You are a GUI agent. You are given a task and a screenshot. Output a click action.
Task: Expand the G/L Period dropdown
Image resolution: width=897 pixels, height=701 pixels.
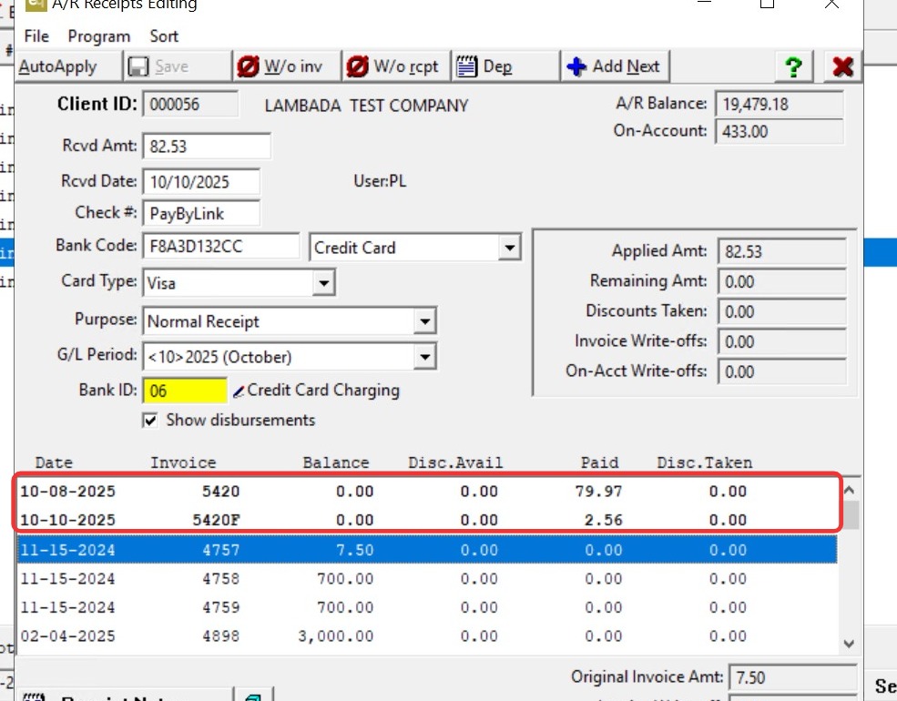tap(425, 357)
